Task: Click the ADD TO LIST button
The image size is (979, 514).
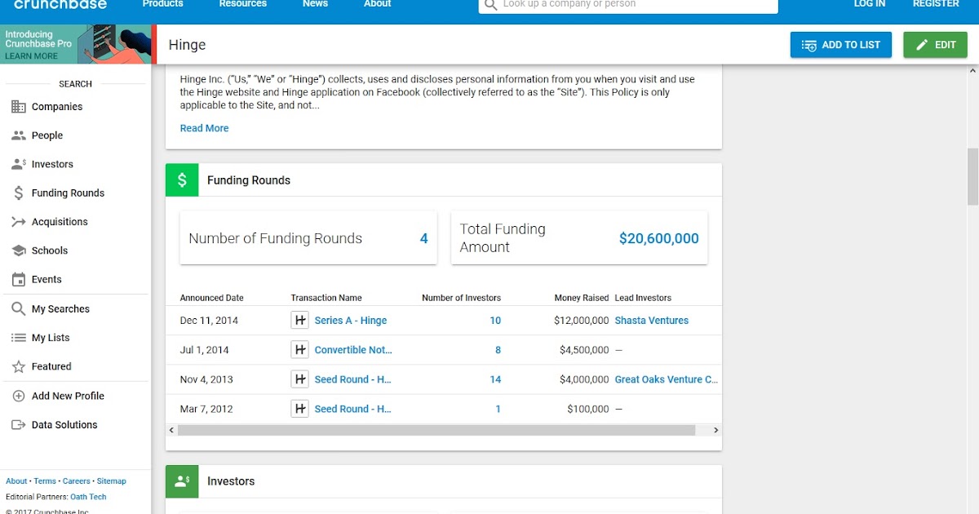Action: (x=841, y=45)
